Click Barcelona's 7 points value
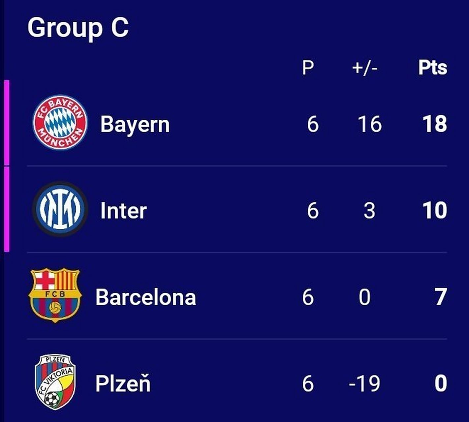Viewport: 469px width, 422px height. click(441, 297)
